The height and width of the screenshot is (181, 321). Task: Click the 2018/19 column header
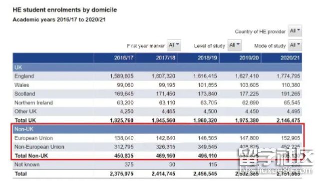(207, 58)
